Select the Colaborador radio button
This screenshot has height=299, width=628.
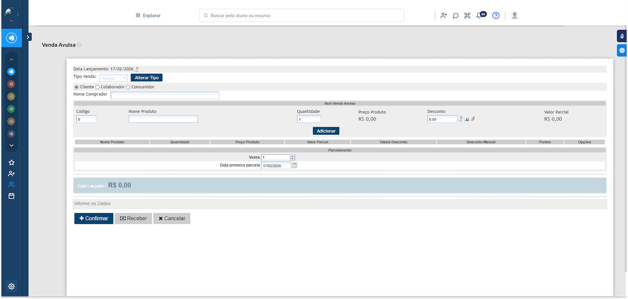tap(97, 87)
